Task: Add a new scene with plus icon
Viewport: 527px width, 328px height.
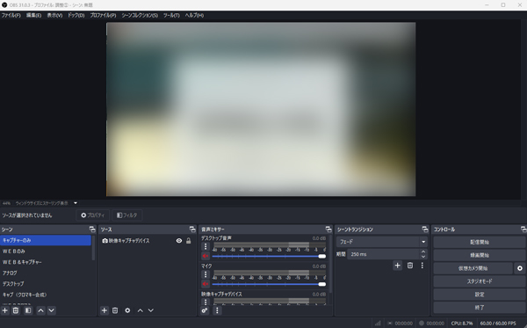Action: click(x=5, y=310)
